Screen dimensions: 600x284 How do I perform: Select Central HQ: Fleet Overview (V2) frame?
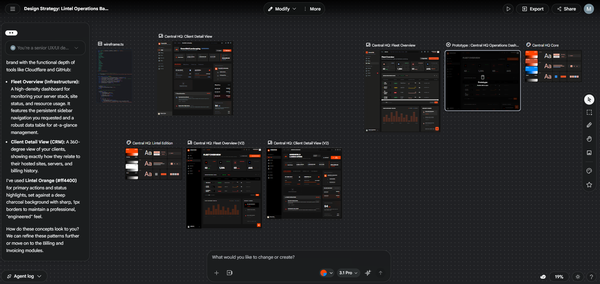224,188
